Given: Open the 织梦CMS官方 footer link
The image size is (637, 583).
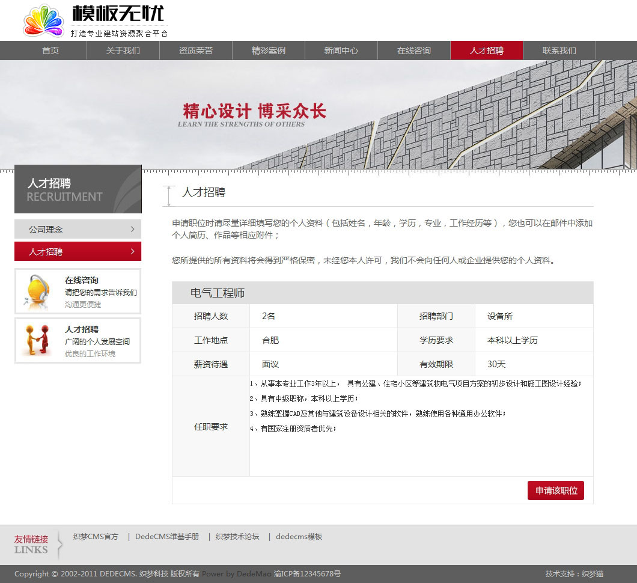Looking at the screenshot, I should click(x=96, y=537).
